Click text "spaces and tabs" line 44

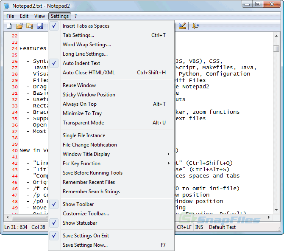tap(214, 176)
